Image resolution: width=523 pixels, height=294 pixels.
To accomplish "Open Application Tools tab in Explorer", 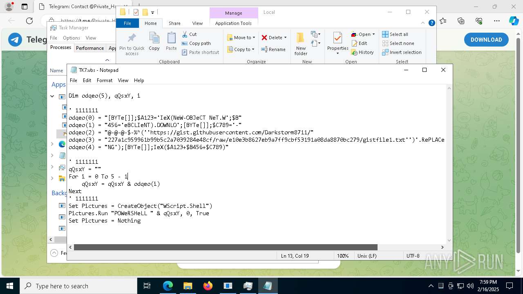I will [x=233, y=23].
